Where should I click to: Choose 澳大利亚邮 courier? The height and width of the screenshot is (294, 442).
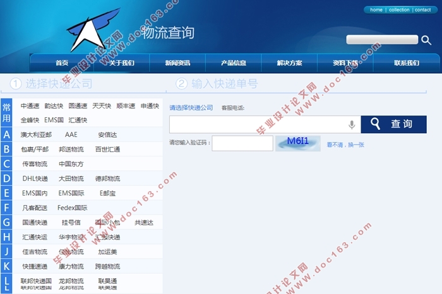[x=36, y=134]
